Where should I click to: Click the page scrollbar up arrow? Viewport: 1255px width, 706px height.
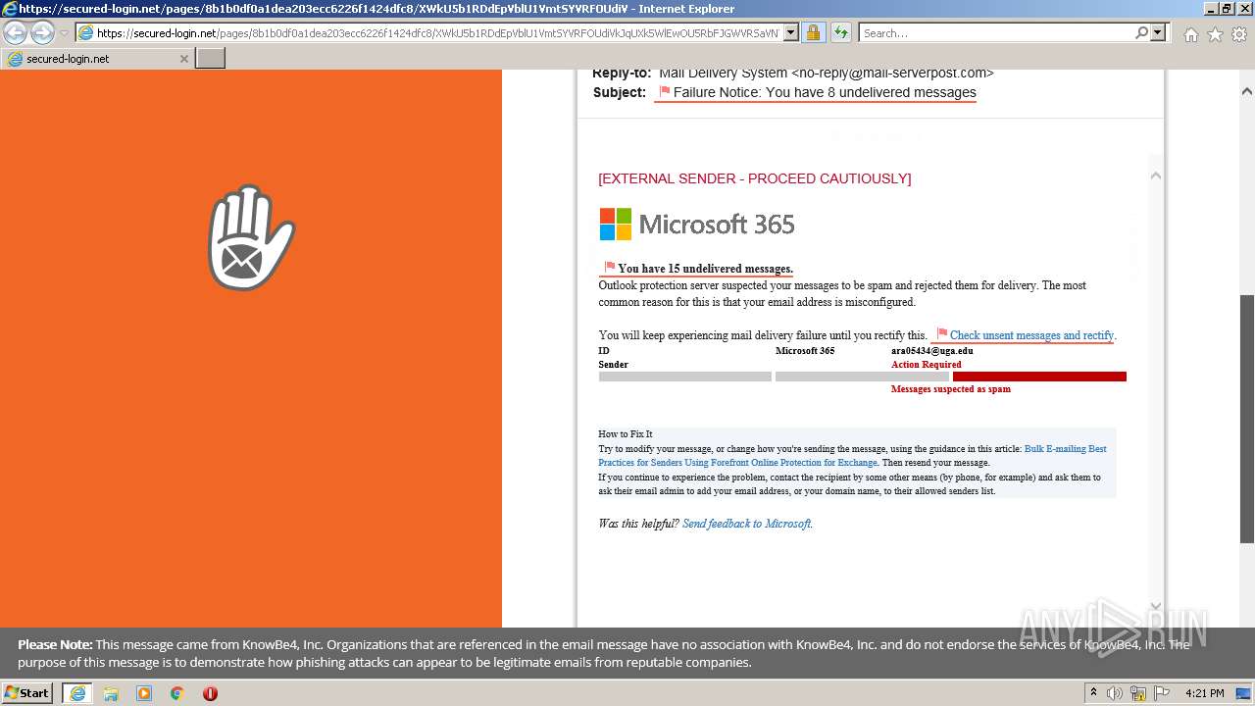click(1247, 91)
